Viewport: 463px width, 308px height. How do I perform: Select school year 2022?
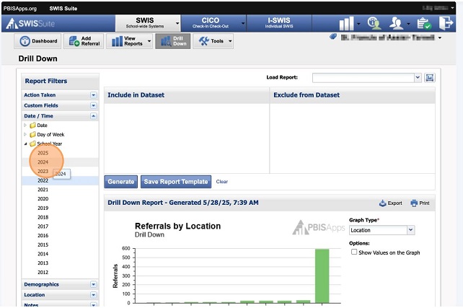tap(43, 181)
